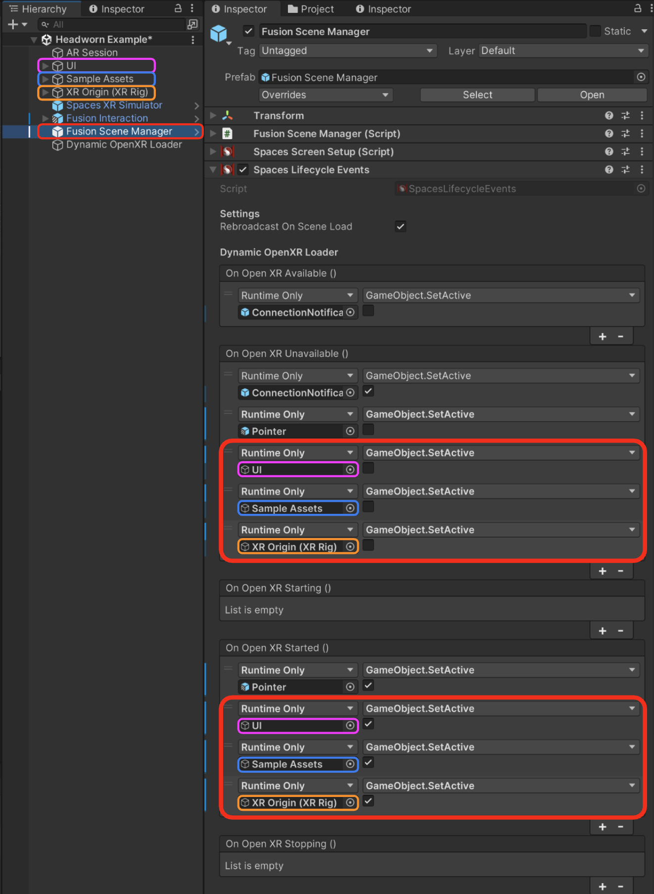Toggle SetActive value in On Open XR Available
The height and width of the screenshot is (894, 654).
[x=368, y=311]
